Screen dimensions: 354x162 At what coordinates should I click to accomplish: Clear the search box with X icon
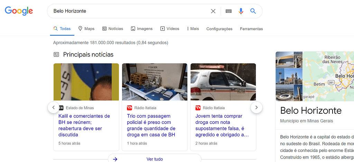(x=213, y=11)
